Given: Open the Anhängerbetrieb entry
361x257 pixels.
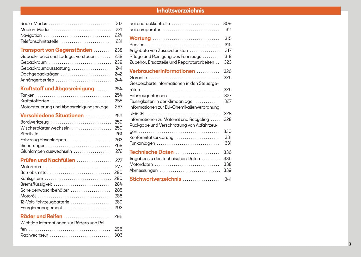Looking at the screenshot, I should tap(37, 80).
